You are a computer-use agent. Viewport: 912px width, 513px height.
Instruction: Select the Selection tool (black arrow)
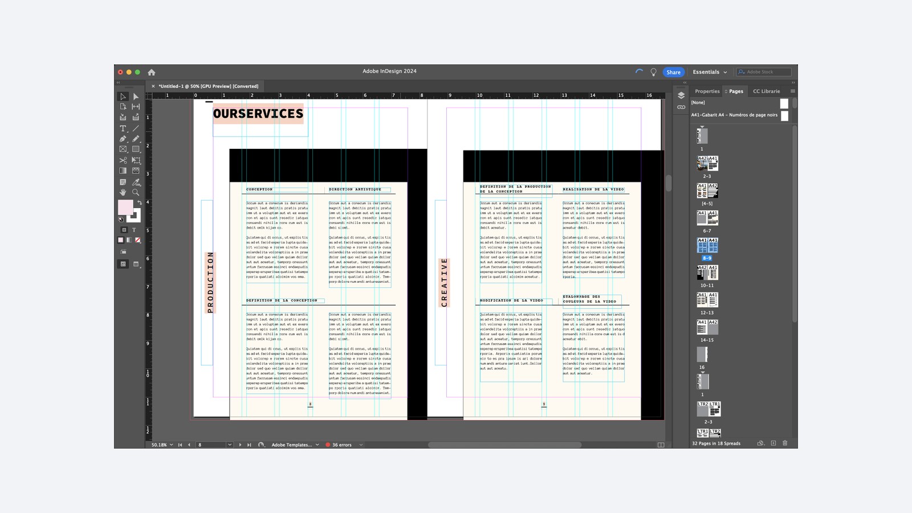click(x=123, y=96)
